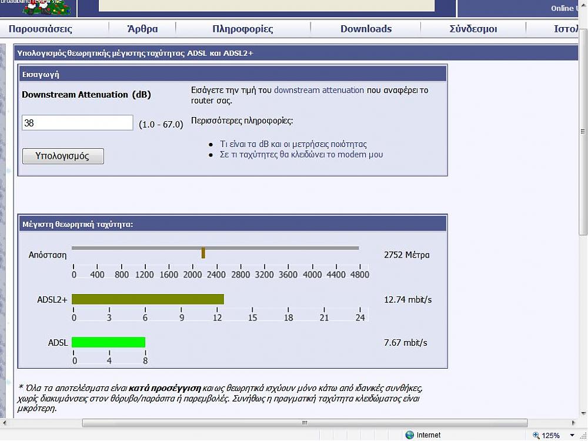Open 'Τι είναι τα dB' link
Image resolution: width=588 pixels, height=441 pixels.
293,143
